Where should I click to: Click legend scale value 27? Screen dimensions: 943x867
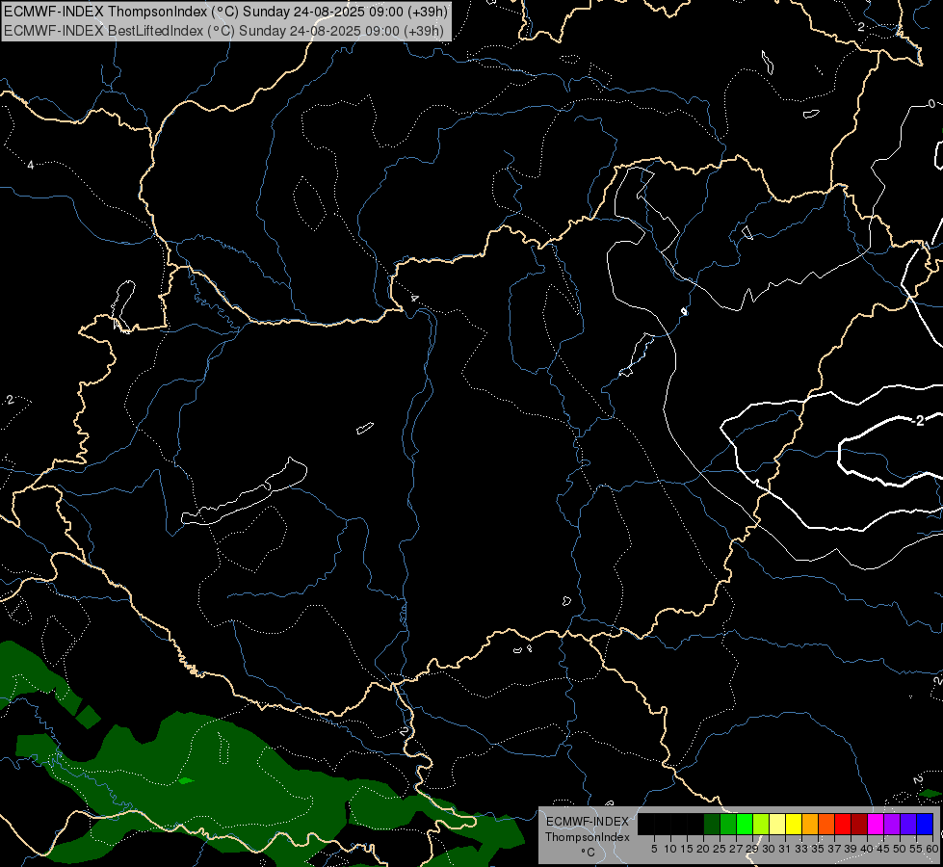coord(736,849)
